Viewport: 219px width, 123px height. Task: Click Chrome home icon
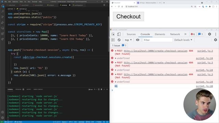[122, 6]
